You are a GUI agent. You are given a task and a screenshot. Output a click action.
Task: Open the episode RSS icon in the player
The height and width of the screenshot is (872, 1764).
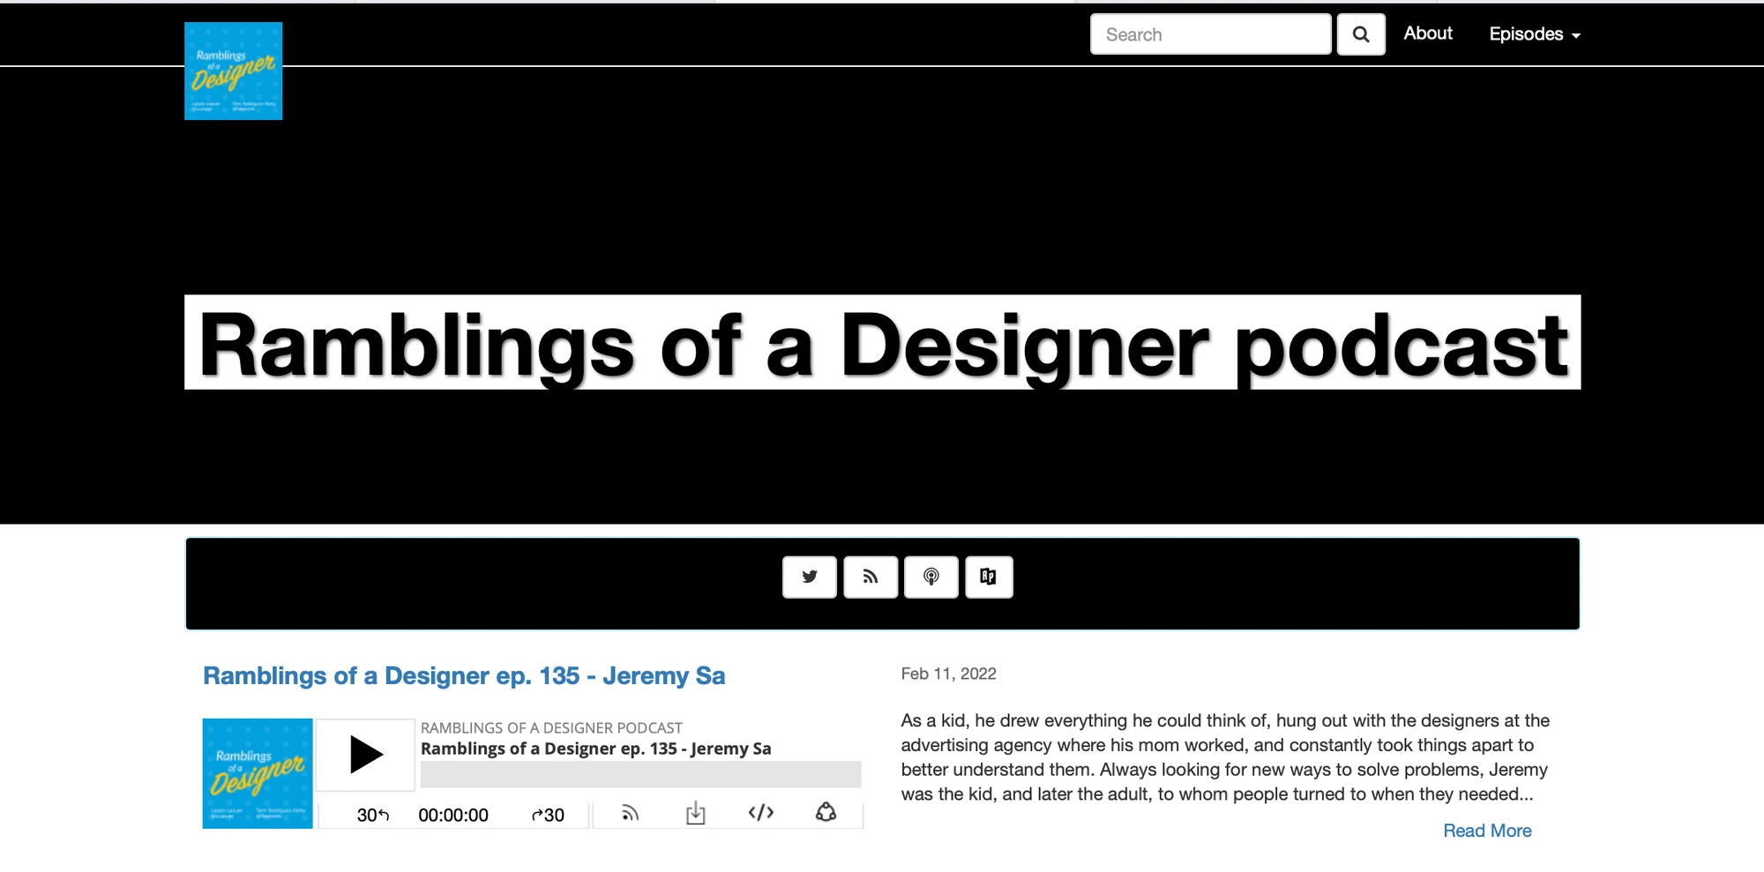tap(629, 813)
